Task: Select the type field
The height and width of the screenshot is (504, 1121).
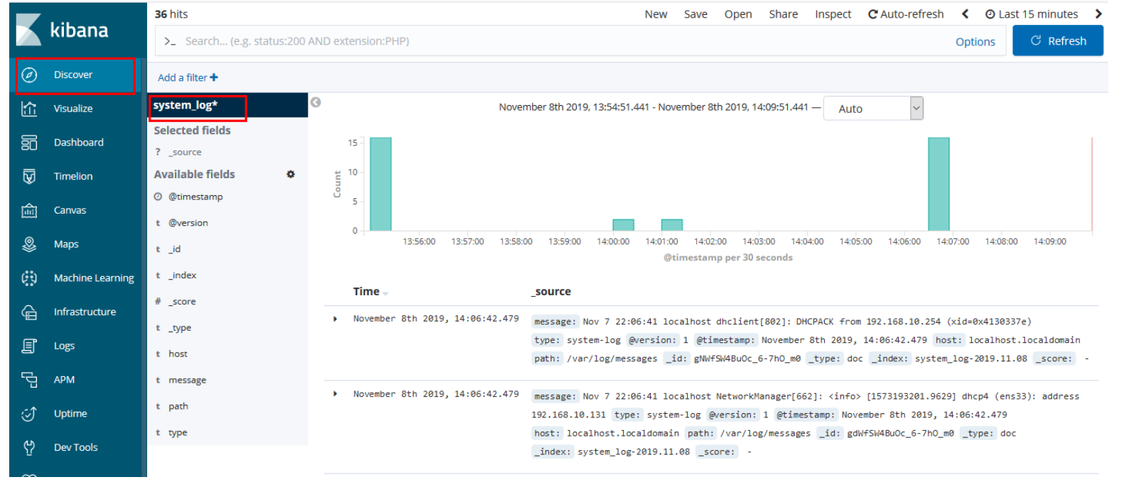Action: 178,432
